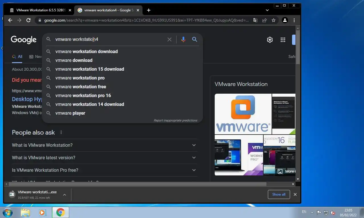Viewport: 364px width, 218px height.
Task: Click the vertical scrollbar thumb
Action: coord(298,47)
